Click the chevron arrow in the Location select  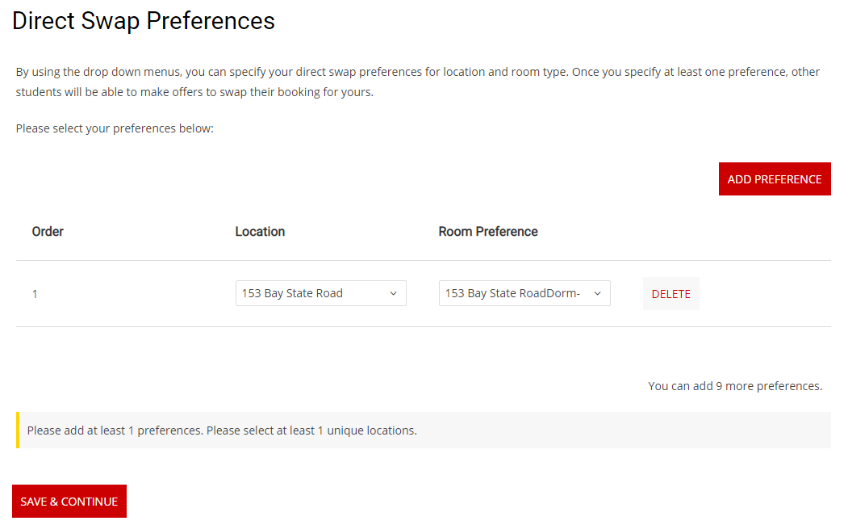click(x=394, y=293)
